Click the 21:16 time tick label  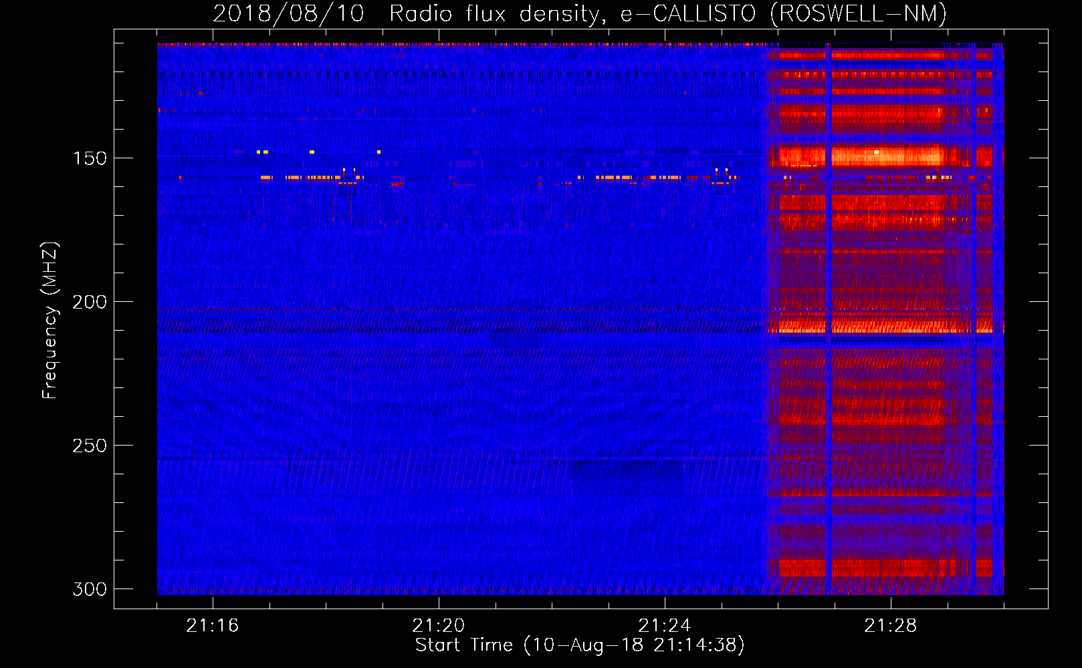213,625
